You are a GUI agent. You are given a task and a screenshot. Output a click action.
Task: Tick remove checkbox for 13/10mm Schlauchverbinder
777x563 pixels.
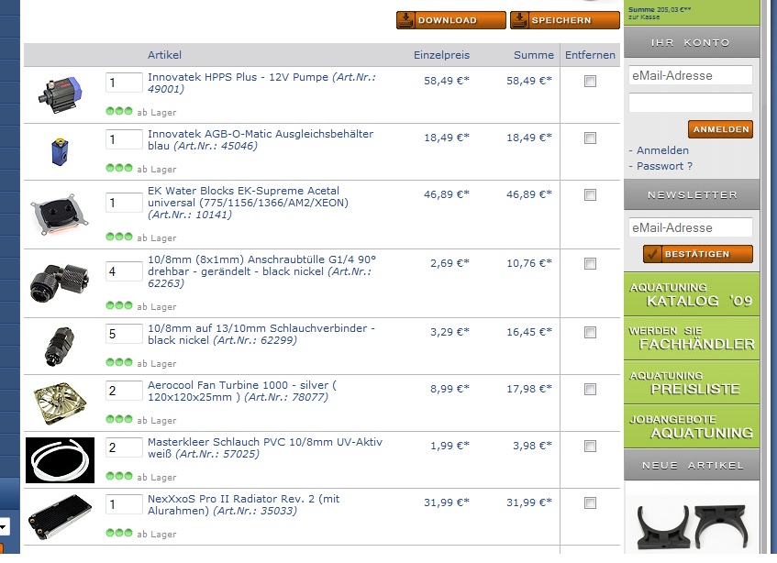click(590, 333)
